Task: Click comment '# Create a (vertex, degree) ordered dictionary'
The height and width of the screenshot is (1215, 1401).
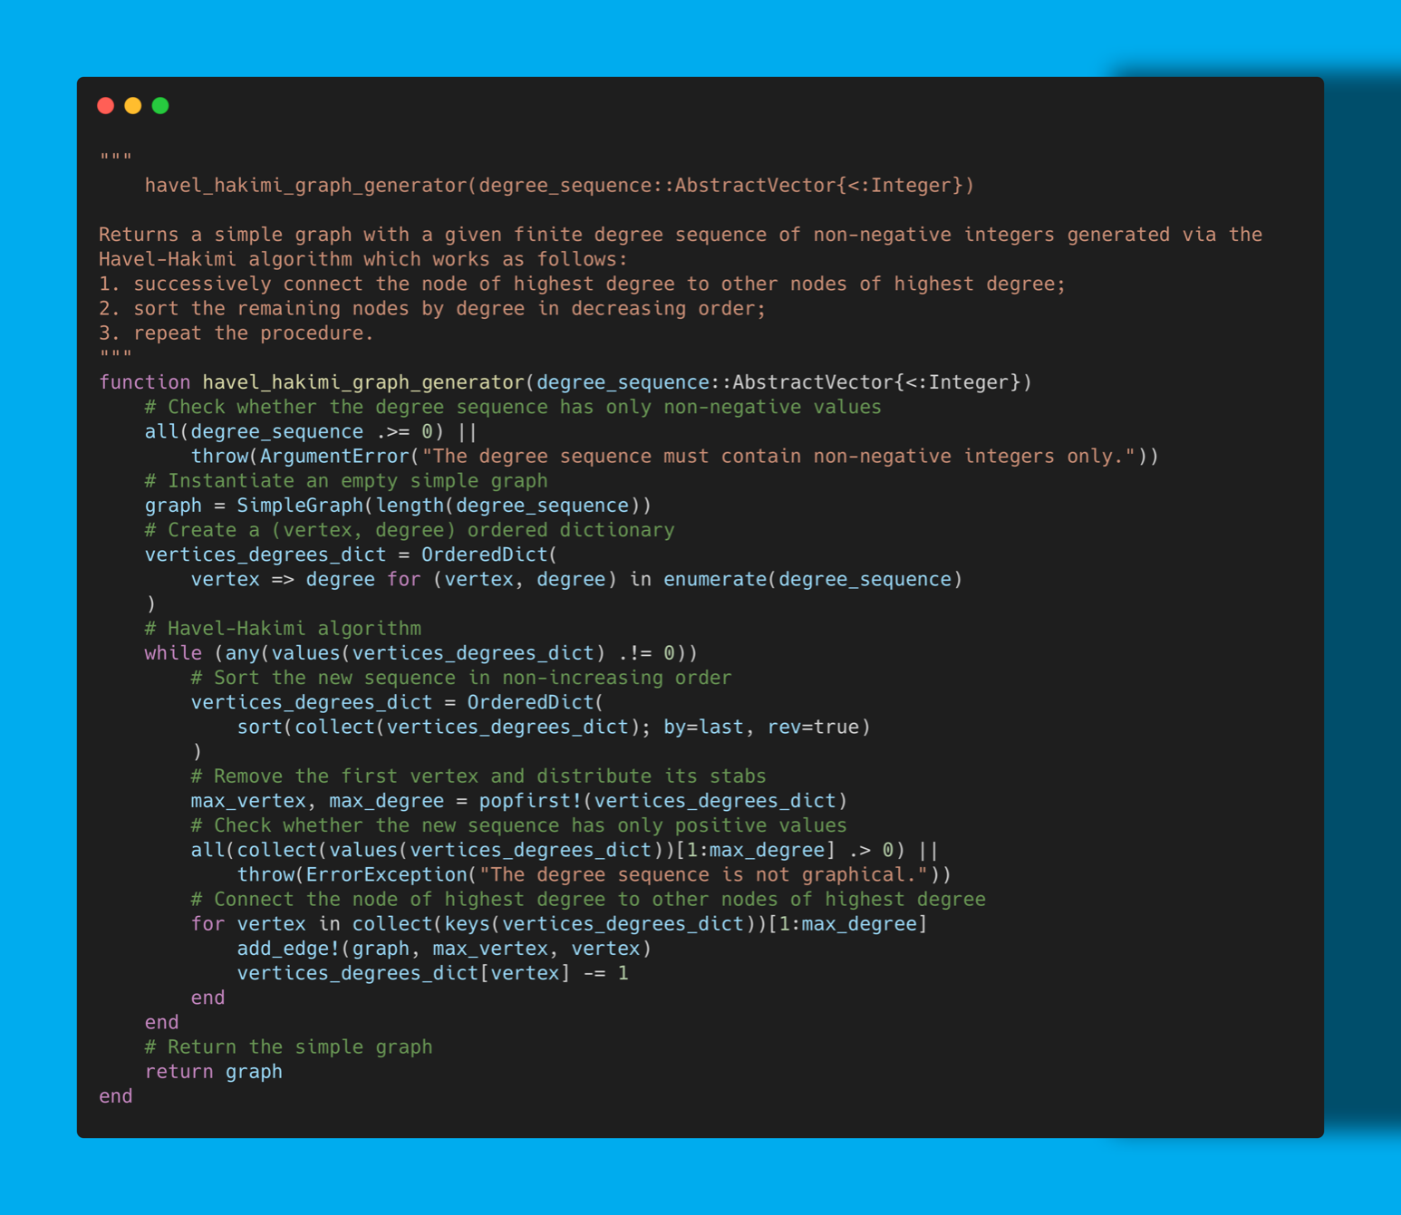Action: pyautogui.click(x=410, y=530)
